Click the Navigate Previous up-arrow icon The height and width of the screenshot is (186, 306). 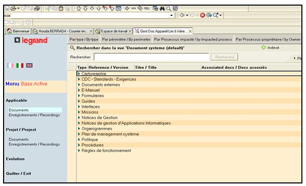coord(99,8)
